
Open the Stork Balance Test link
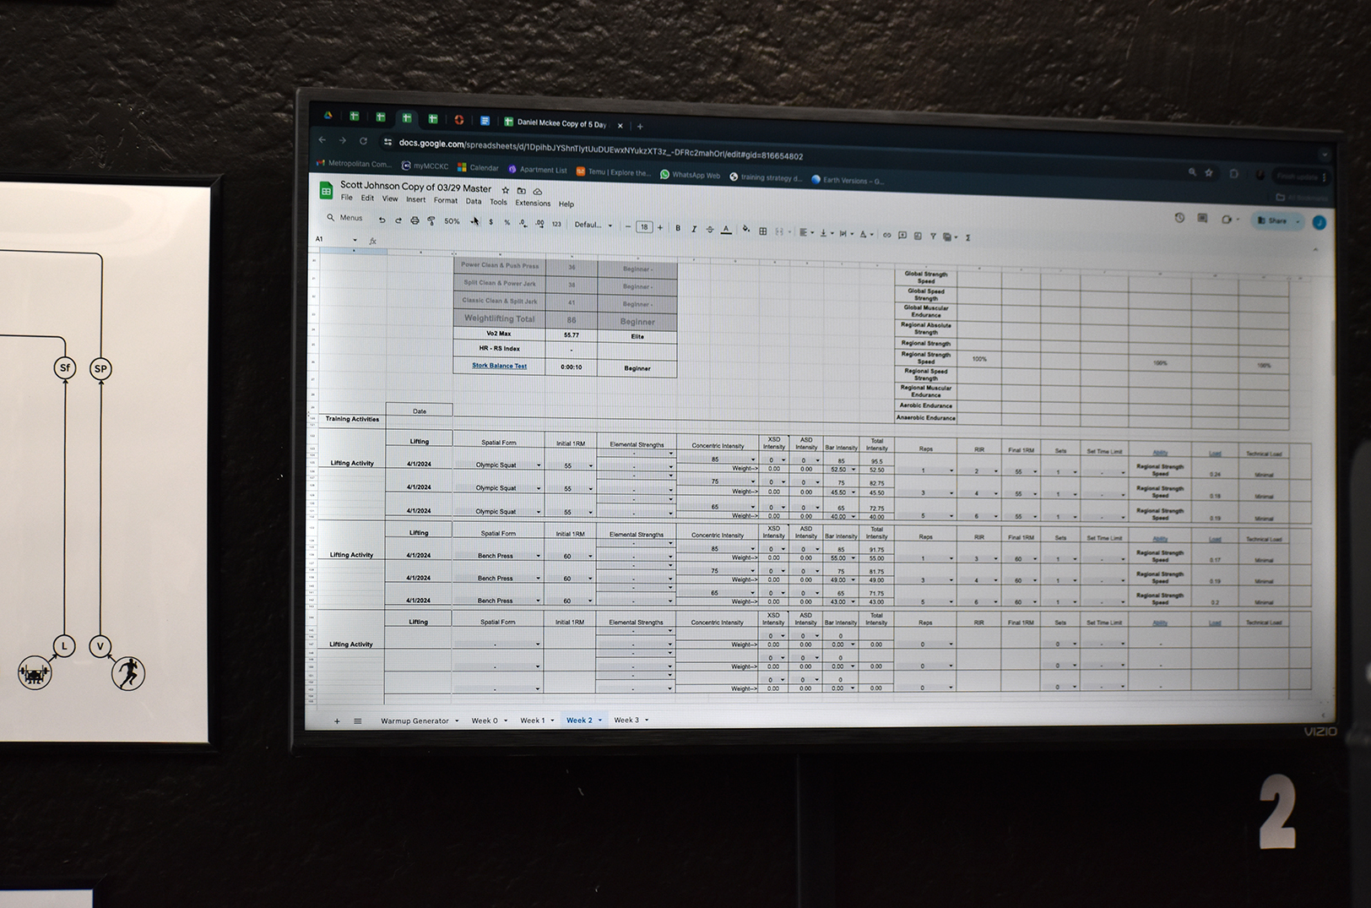(x=499, y=366)
